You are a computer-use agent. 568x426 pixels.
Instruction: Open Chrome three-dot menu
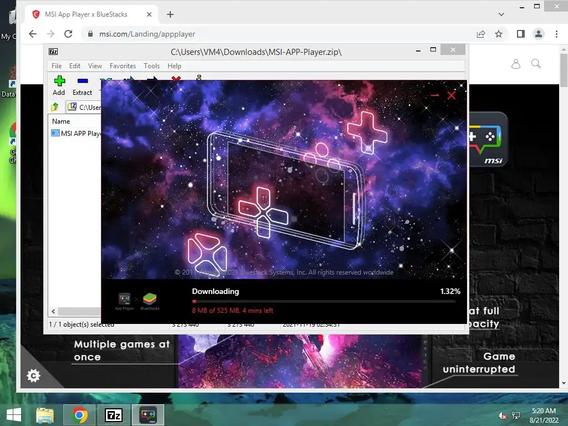[x=556, y=34]
